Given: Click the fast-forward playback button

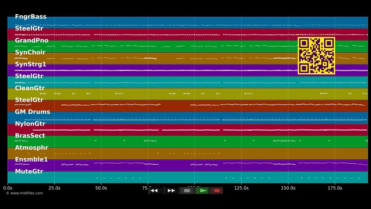Looking at the screenshot, I should [x=171, y=191].
